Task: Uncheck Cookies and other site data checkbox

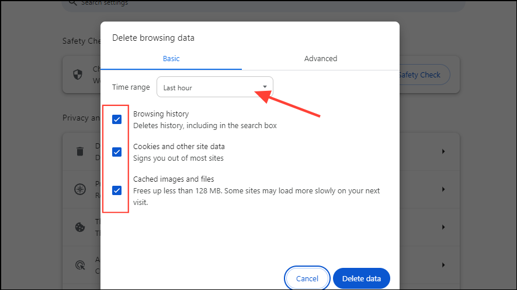Action: (x=117, y=152)
